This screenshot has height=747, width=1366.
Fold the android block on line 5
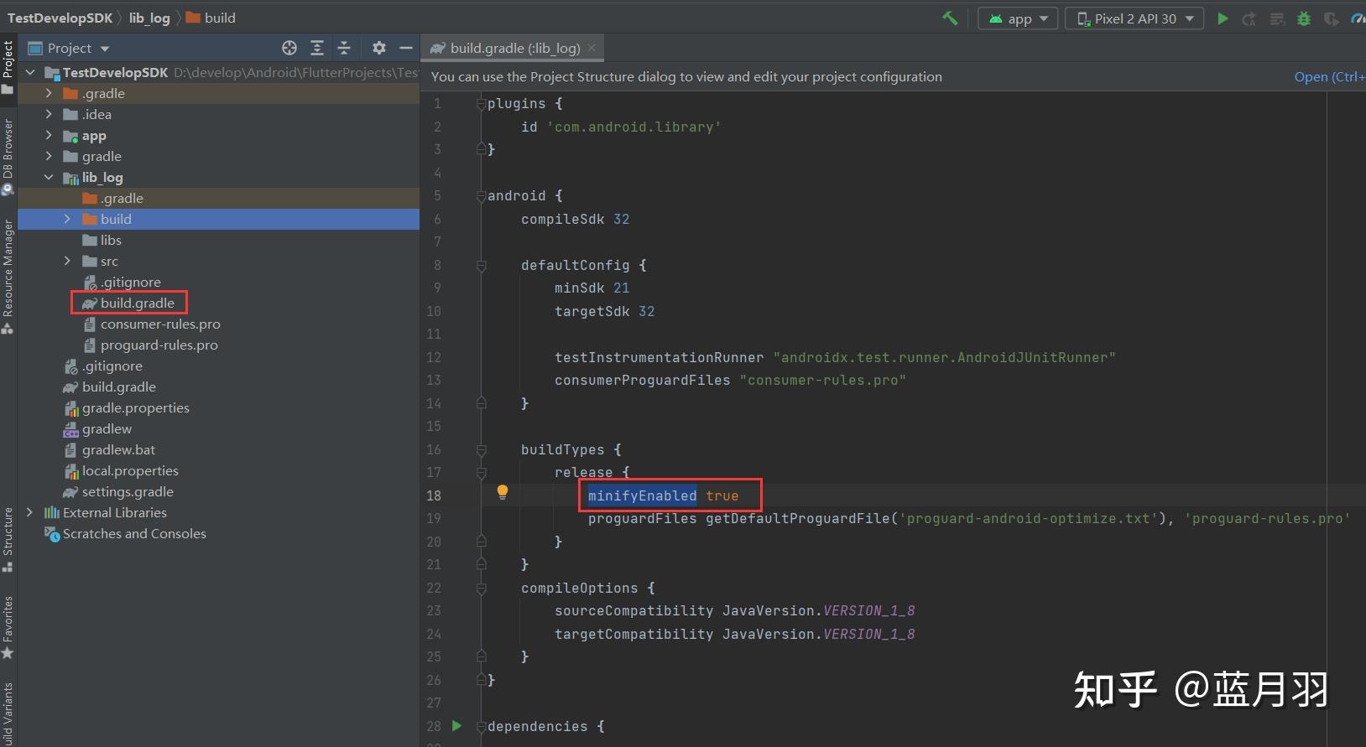(x=481, y=196)
